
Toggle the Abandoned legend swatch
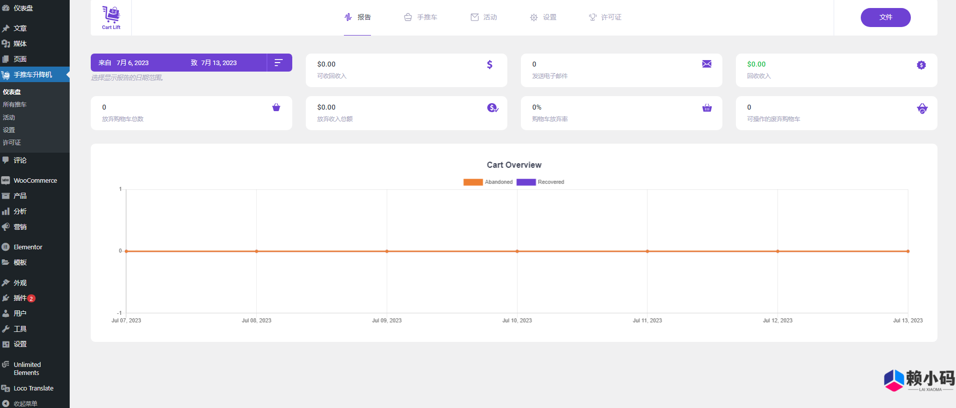[473, 182]
